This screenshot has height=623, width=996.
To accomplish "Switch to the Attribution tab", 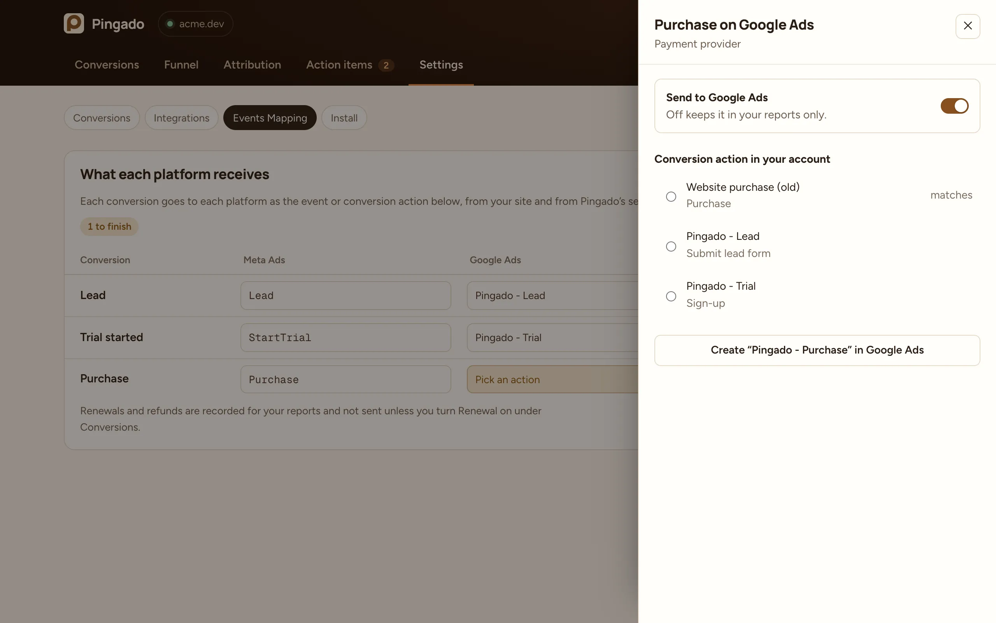I will (x=252, y=65).
